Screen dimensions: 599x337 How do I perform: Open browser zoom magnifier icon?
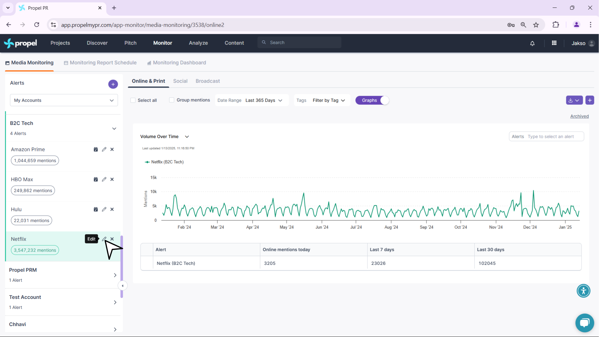click(x=524, y=25)
